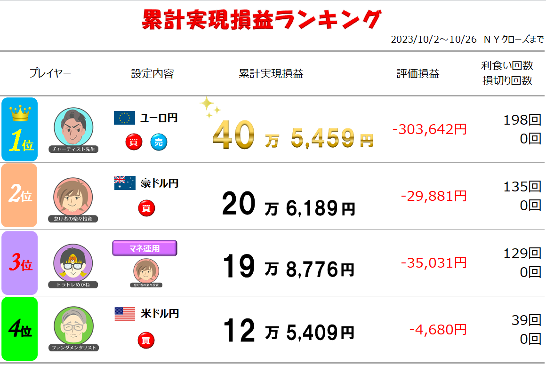Click the 評価損益 column header

coord(418,73)
